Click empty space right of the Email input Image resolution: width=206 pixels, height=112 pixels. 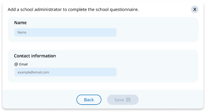pos(156,72)
